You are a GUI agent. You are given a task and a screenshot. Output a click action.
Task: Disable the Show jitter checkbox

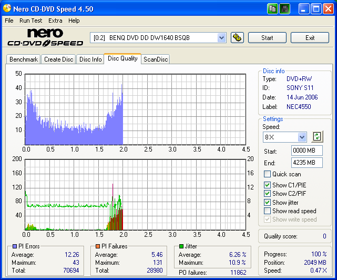tap(268, 203)
